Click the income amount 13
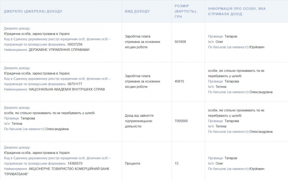The width and height of the screenshot is (288, 181). point(177,163)
